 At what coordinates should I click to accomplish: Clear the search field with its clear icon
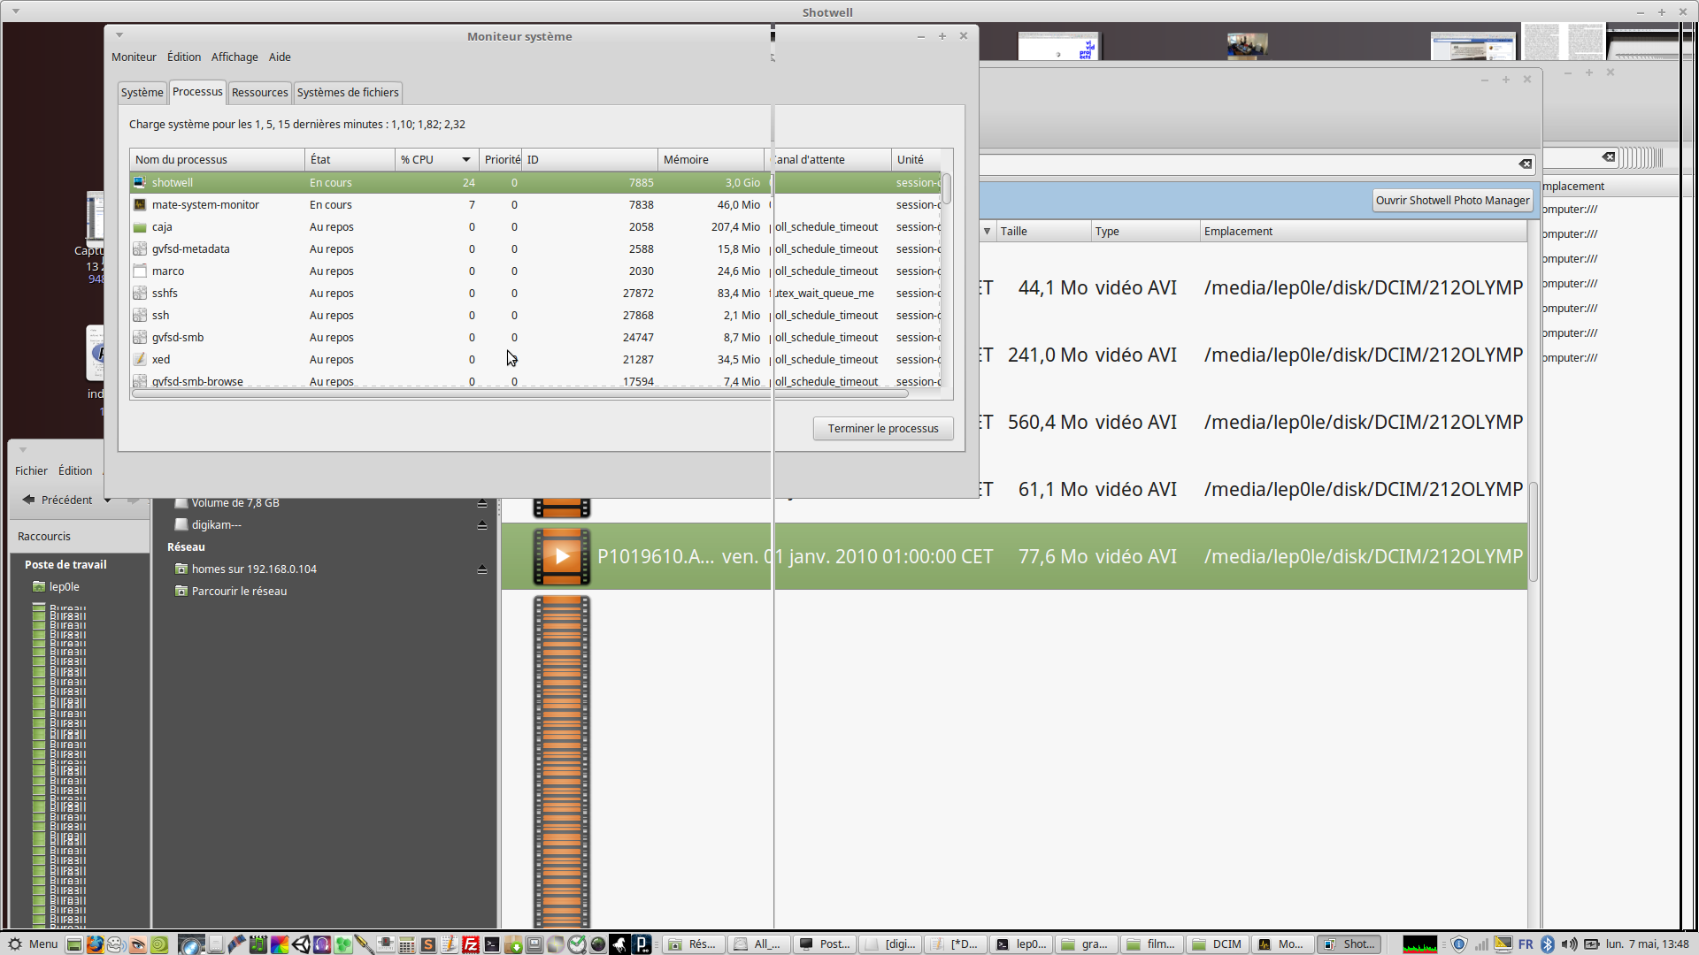[1526, 164]
